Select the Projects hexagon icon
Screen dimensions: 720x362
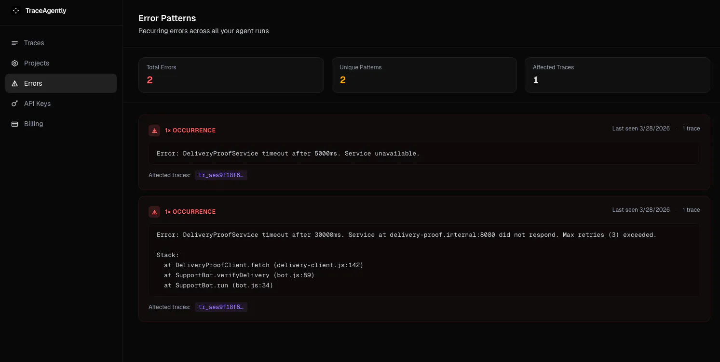coord(14,63)
